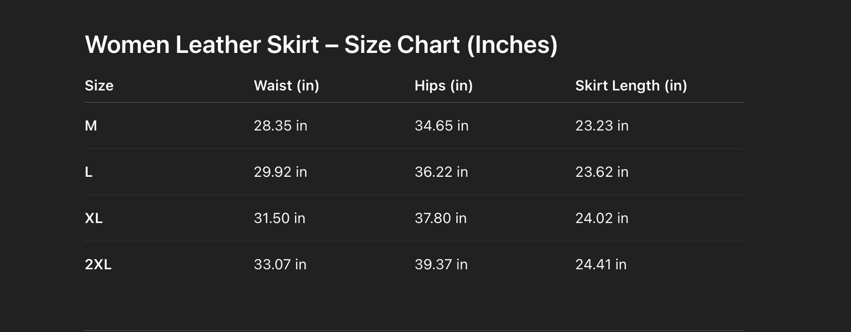Select the 33.07 in waist value

(x=280, y=264)
